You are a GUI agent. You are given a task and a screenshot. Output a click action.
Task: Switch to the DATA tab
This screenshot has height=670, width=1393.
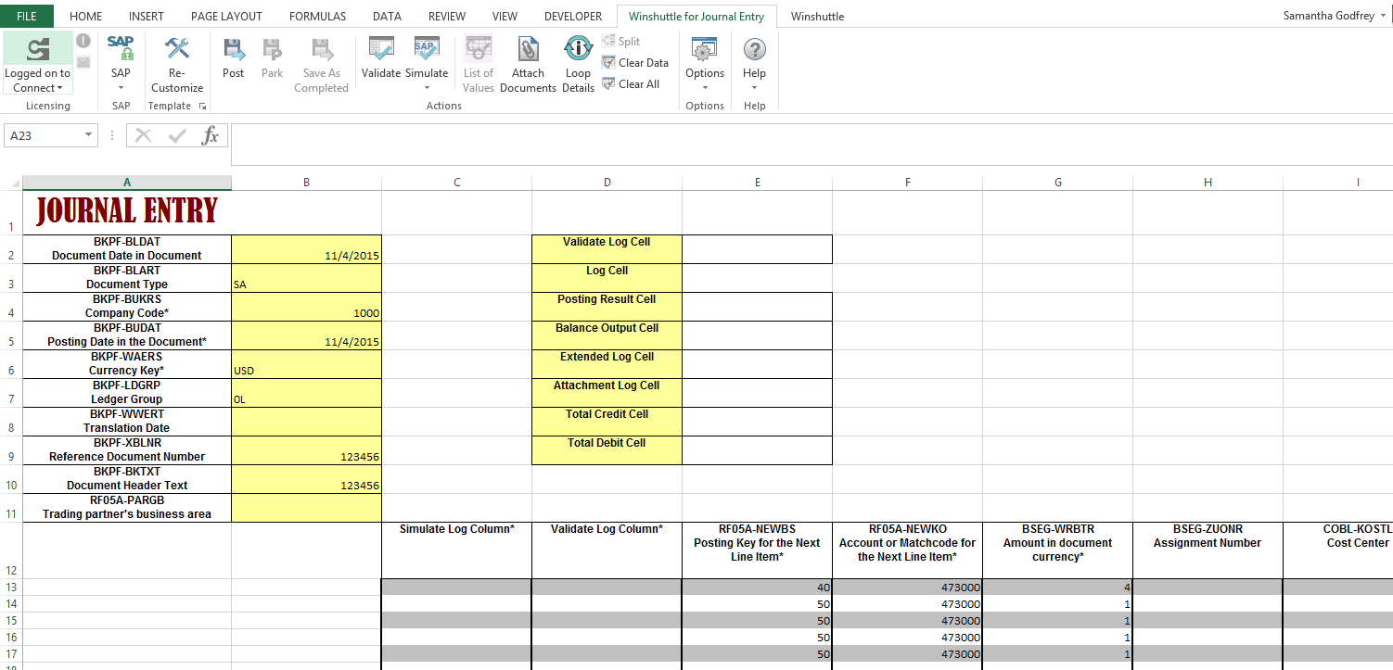pyautogui.click(x=387, y=17)
